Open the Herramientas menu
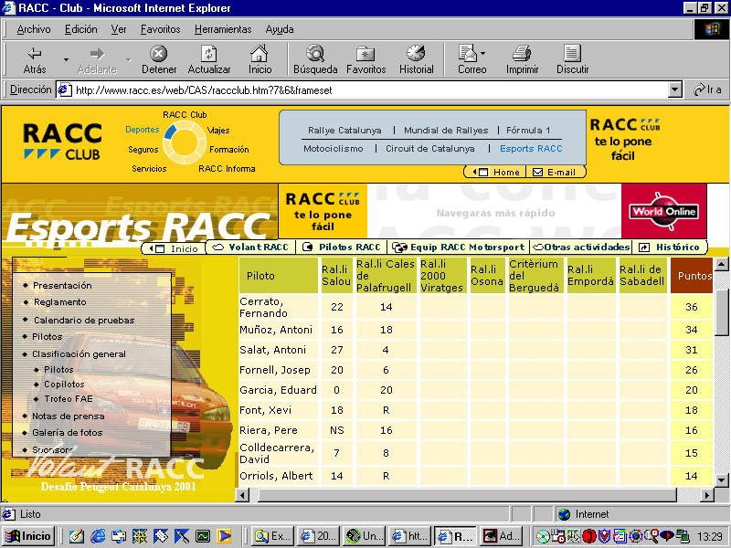The image size is (731, 548). (223, 29)
